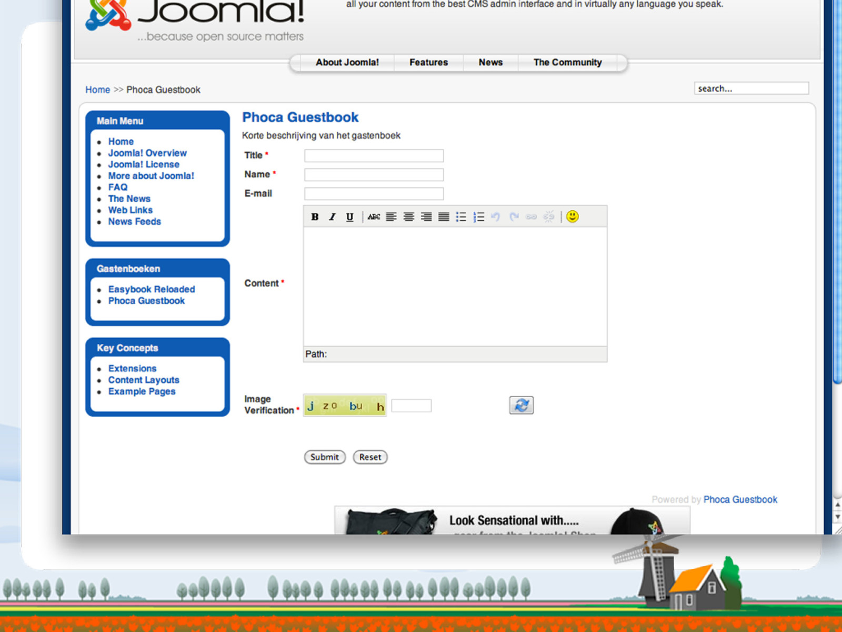Follow Powered by Phoca Guestbook link

740,499
